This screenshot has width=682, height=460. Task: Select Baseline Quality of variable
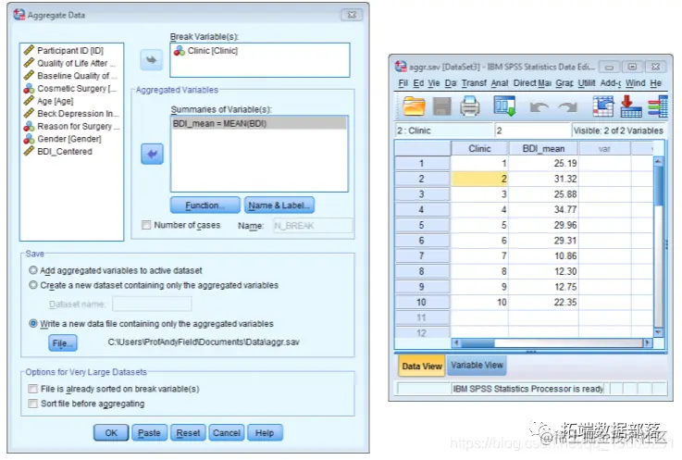(70, 76)
